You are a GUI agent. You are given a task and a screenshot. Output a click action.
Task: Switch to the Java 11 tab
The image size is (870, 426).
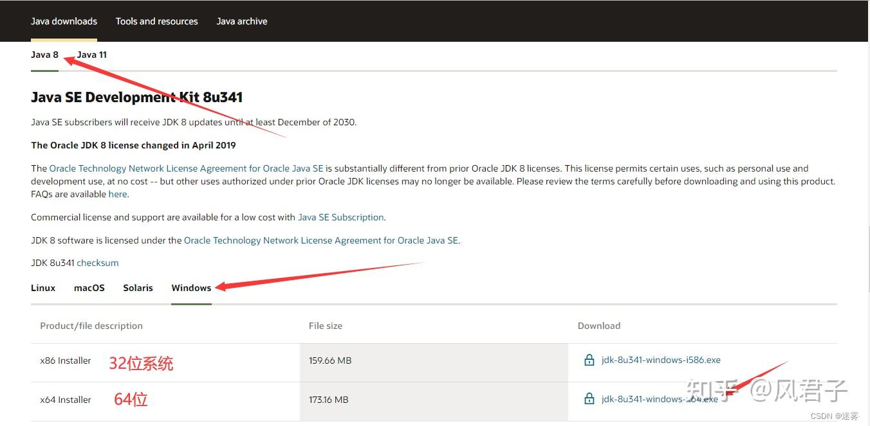coord(92,55)
